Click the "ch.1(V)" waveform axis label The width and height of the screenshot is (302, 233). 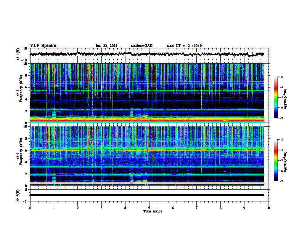coord(18,54)
